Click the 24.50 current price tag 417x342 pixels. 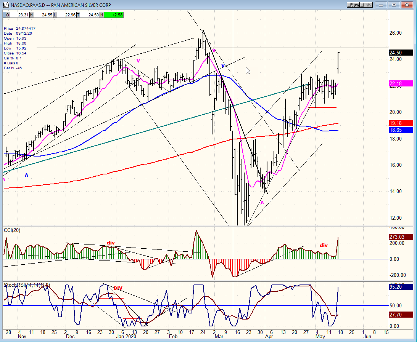click(401, 53)
